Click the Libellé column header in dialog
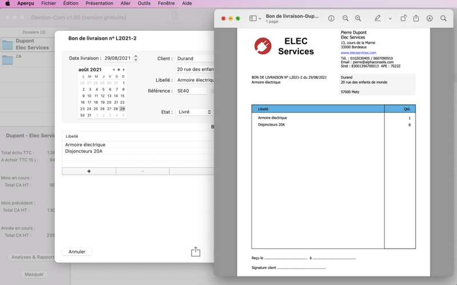The width and height of the screenshot is (457, 285). coord(138,136)
